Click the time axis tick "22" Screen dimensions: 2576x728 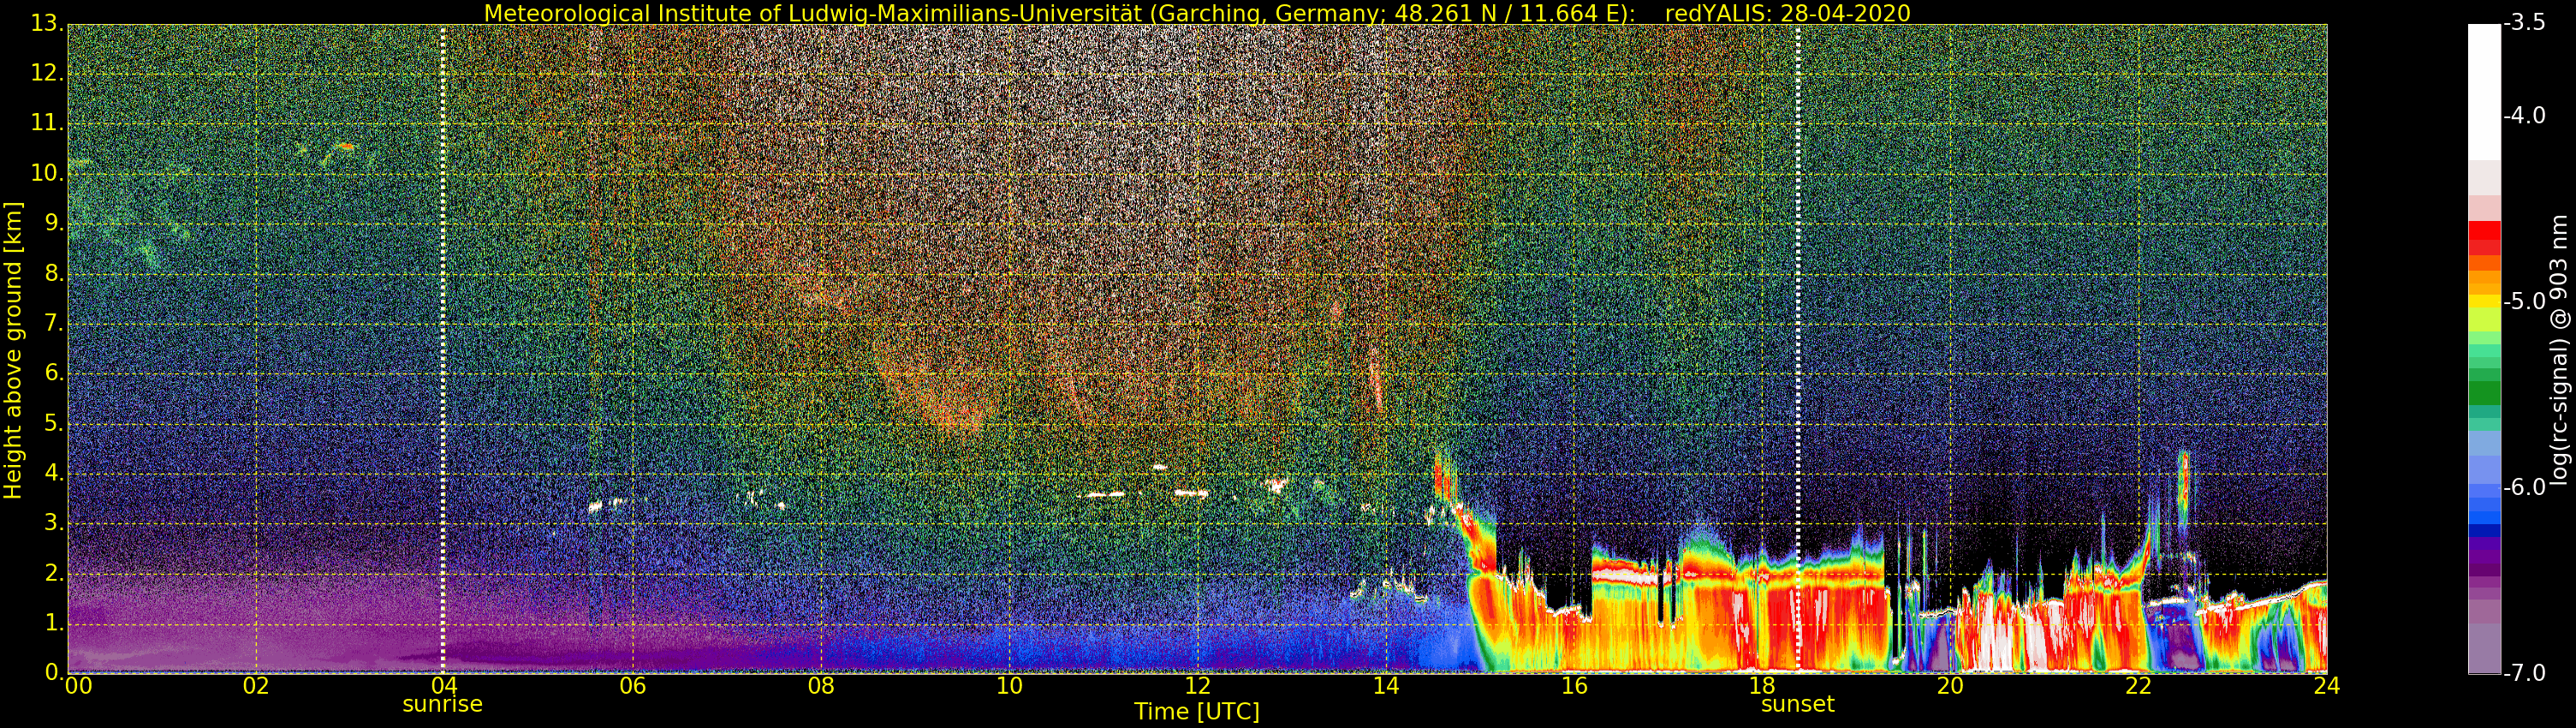click(2139, 686)
